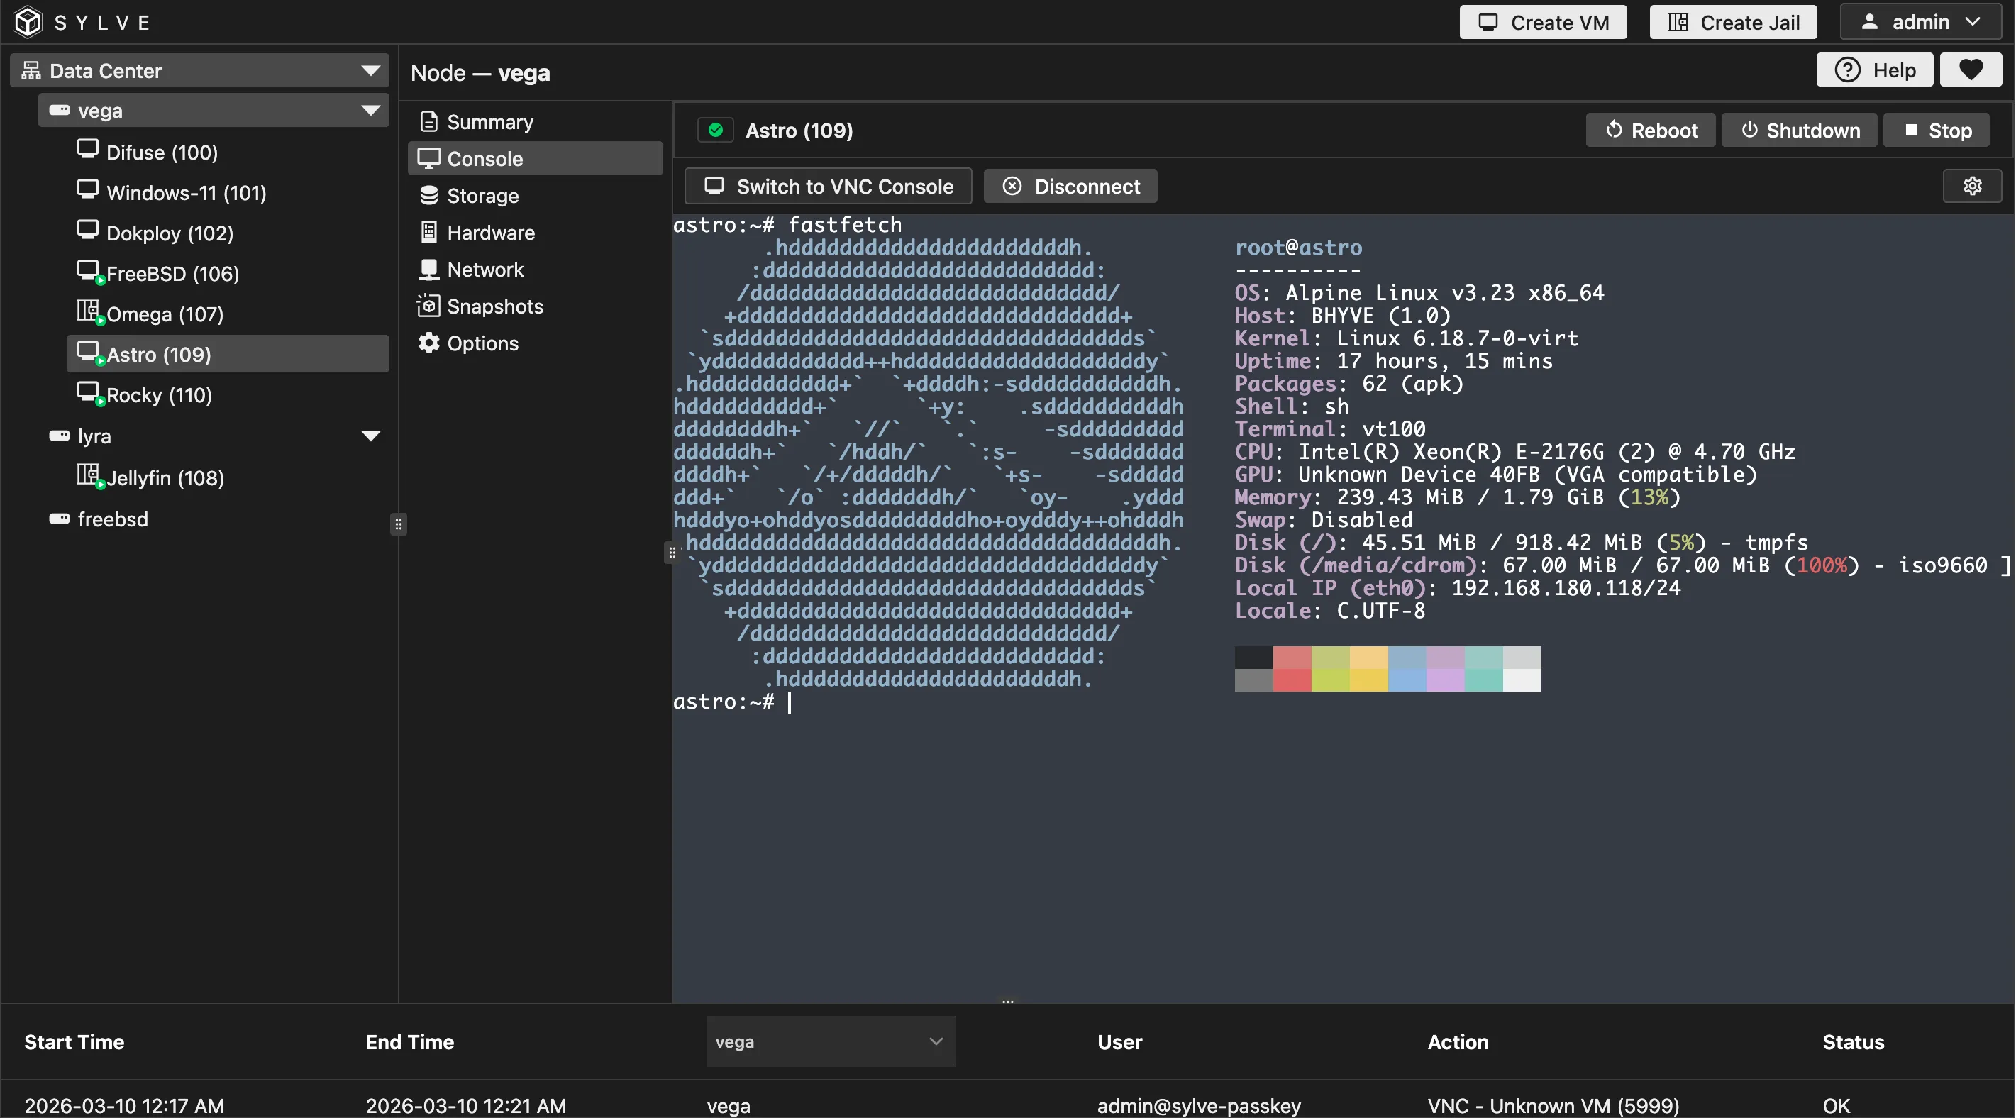Click the Snapshots camera icon
2016x1118 pixels.
tap(430, 305)
